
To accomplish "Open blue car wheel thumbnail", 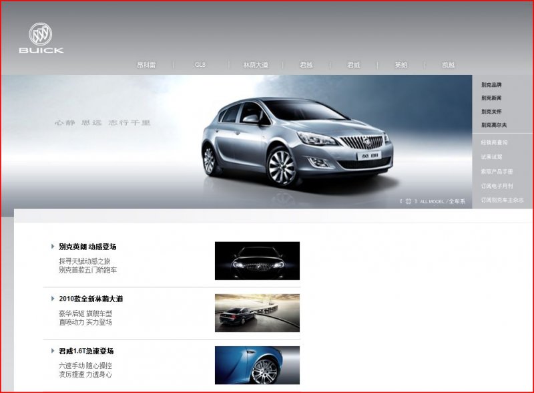I will pos(257,365).
